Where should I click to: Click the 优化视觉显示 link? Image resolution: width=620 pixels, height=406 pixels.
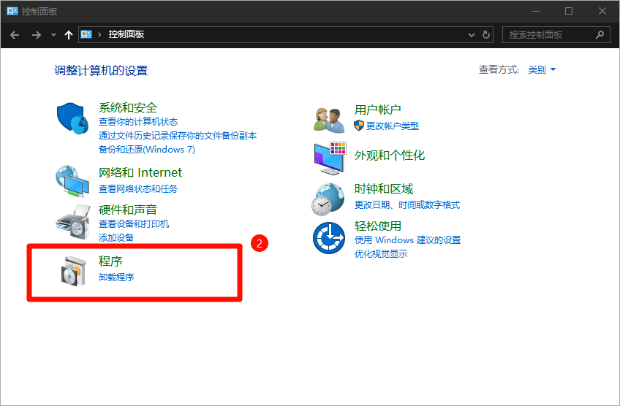point(381,253)
